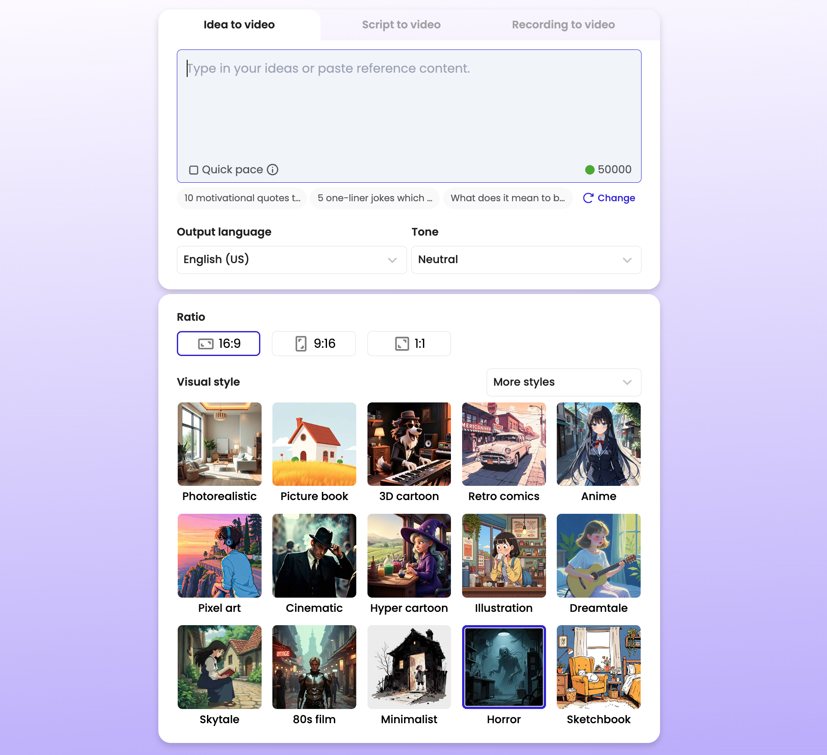Select the 1:1 square ratio
The image size is (827, 755).
coord(409,344)
